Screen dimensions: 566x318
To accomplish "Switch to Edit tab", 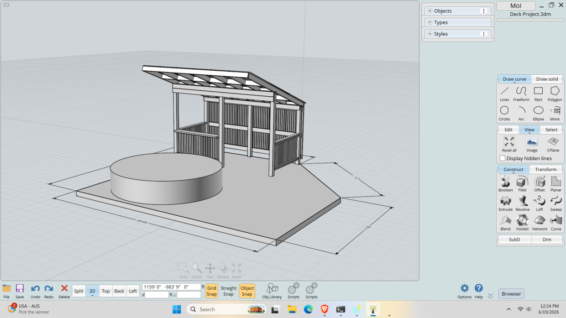I will point(508,130).
